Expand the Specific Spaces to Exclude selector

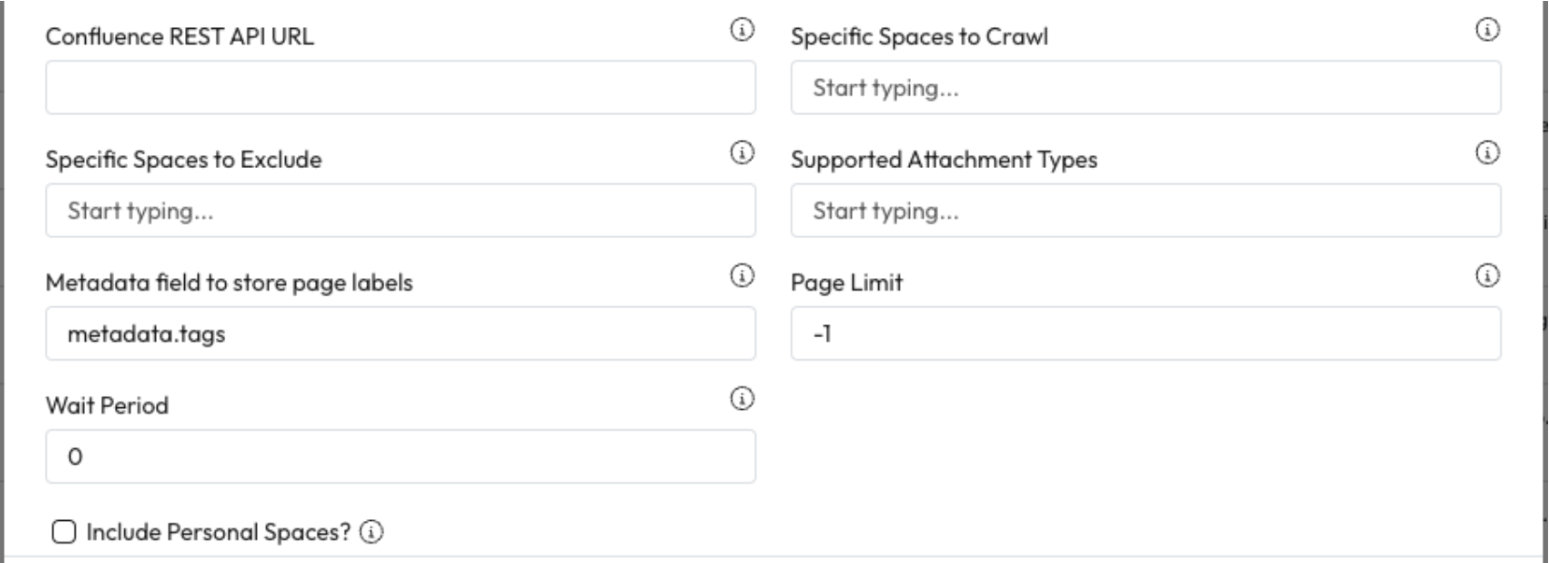click(x=400, y=211)
